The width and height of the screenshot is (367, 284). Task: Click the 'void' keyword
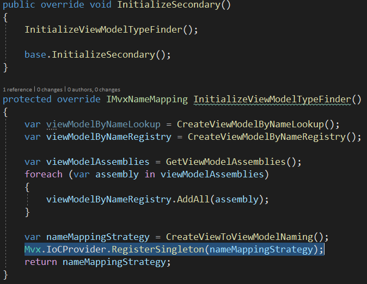[101, 5]
